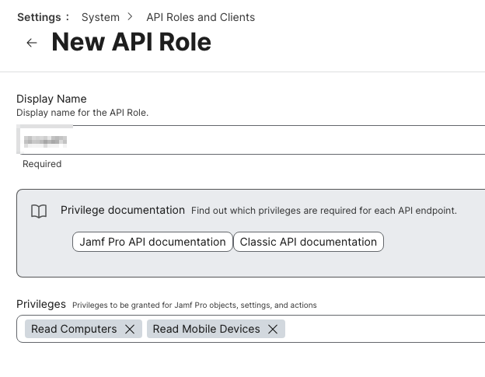The image size is (485, 377).
Task: Navigate to API Roles and Clients breadcrumb
Action: tap(201, 16)
